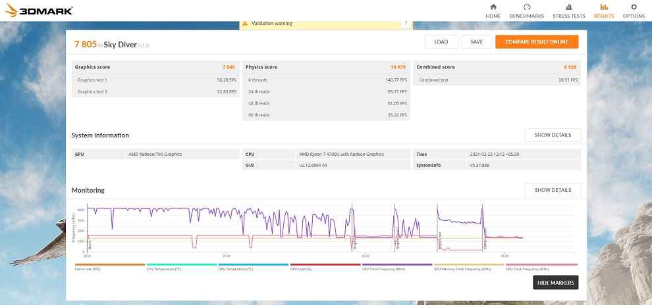This screenshot has width=652, height=305.
Task: Click the Graphics score value 7 548
Action: coord(229,67)
